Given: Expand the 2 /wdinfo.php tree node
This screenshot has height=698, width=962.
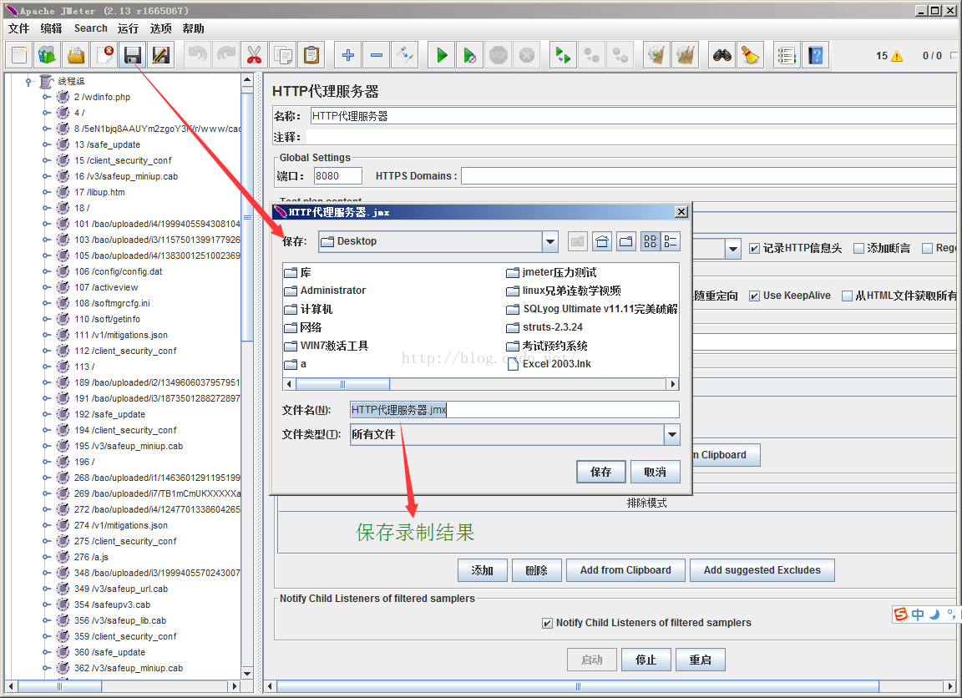Looking at the screenshot, I should click(x=46, y=97).
